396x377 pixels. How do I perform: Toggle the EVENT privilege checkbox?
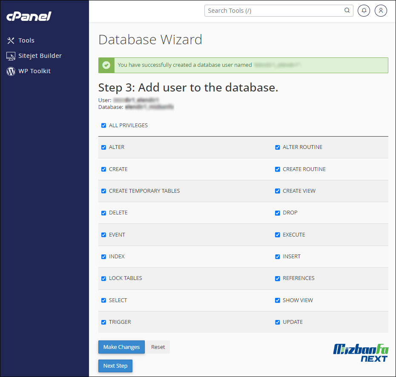(x=103, y=235)
